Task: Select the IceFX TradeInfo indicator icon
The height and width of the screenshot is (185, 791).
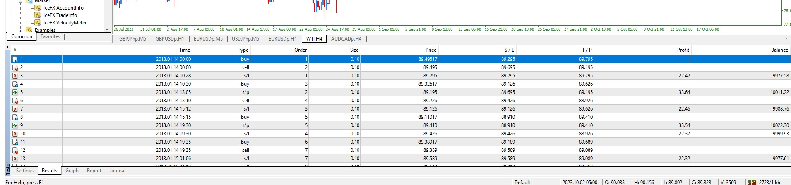Action: [37, 15]
